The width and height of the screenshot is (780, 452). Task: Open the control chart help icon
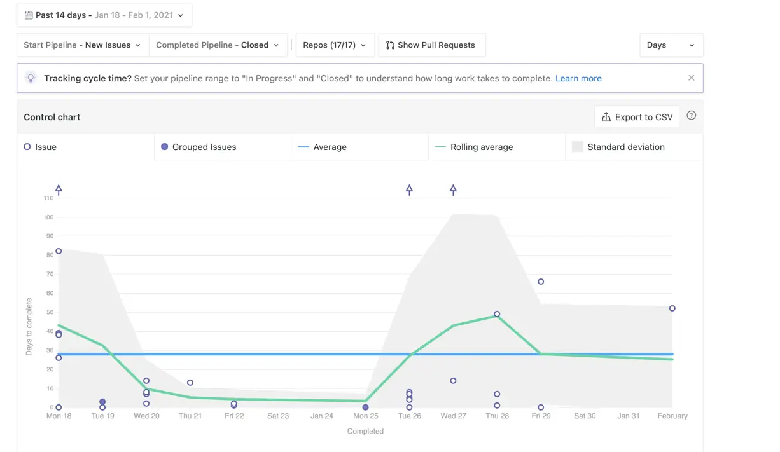pos(692,116)
